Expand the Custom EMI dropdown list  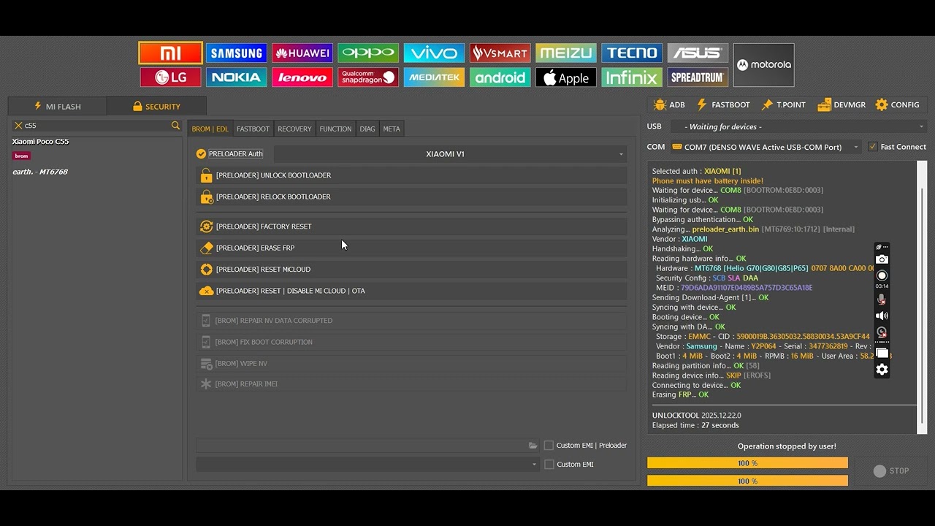click(x=368, y=465)
